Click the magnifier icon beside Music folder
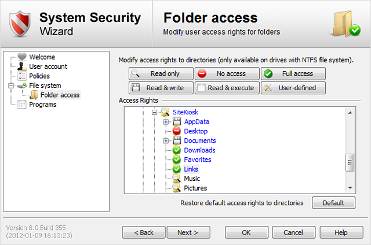This screenshot has height=245, width=371. tap(177, 179)
